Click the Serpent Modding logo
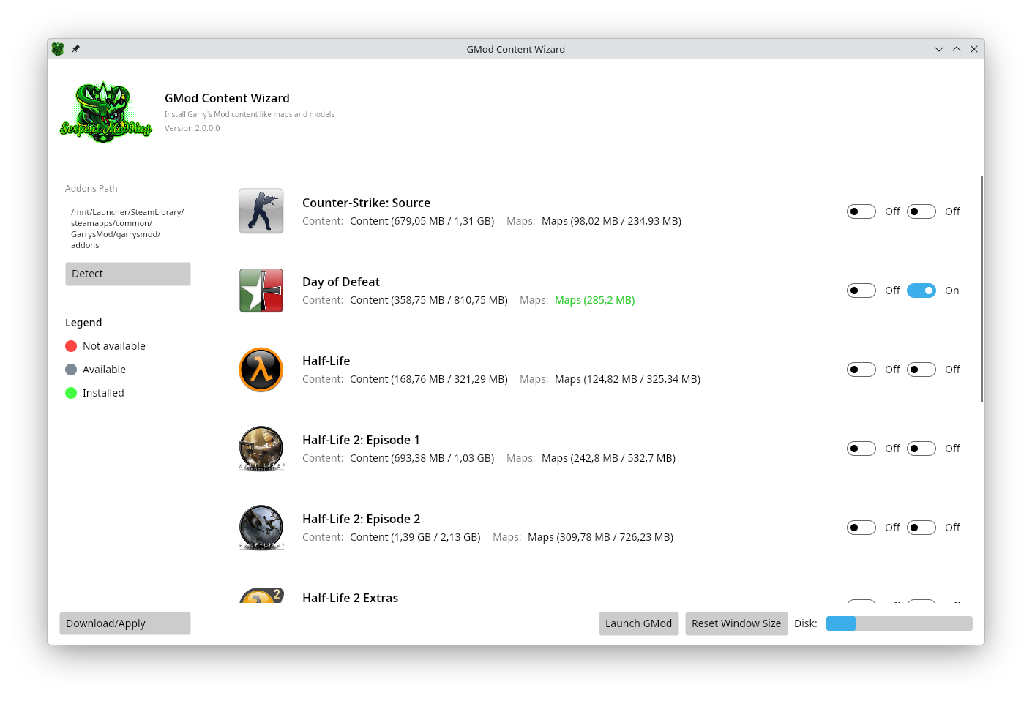This screenshot has width=1032, height=701. click(x=106, y=112)
